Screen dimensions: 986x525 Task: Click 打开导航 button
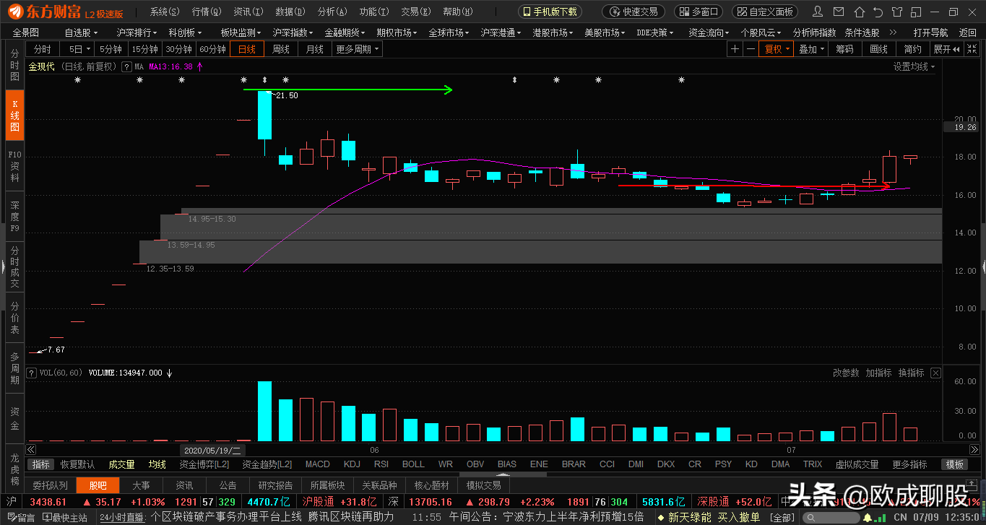pos(930,32)
